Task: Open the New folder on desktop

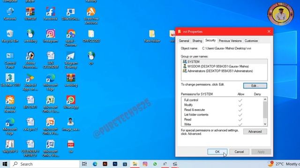Action: click(x=152, y=36)
